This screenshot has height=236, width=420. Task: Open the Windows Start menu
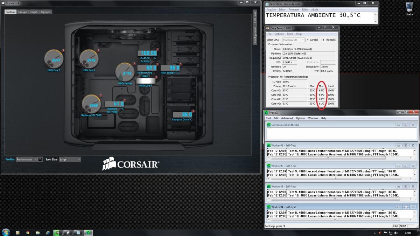pyautogui.click(x=6, y=232)
